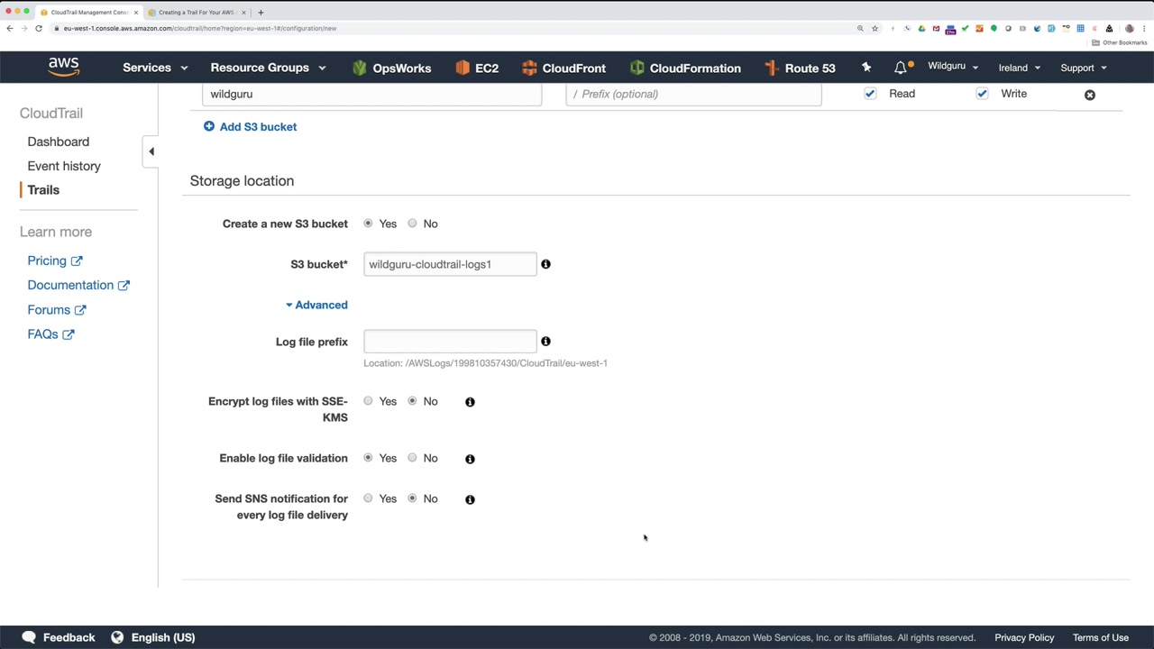The width and height of the screenshot is (1154, 649).
Task: Show info for S3 bucket name field
Action: click(545, 264)
